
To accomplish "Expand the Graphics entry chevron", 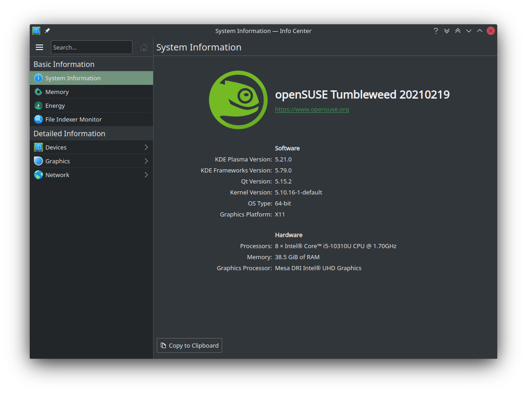I will [146, 161].
